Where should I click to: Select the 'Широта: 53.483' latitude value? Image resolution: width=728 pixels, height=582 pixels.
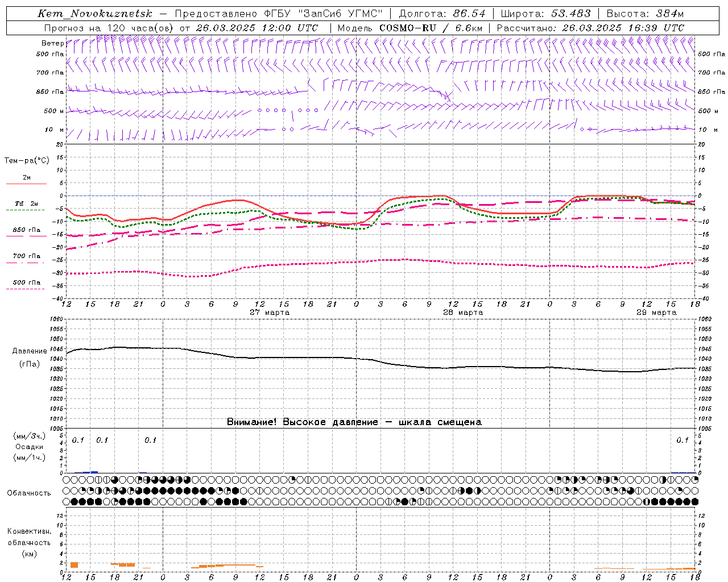coord(546,14)
